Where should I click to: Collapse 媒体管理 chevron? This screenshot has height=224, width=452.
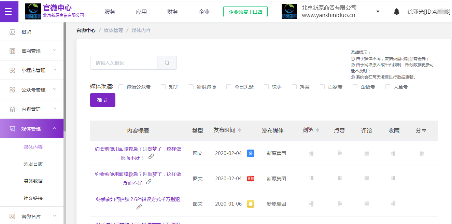(55, 128)
